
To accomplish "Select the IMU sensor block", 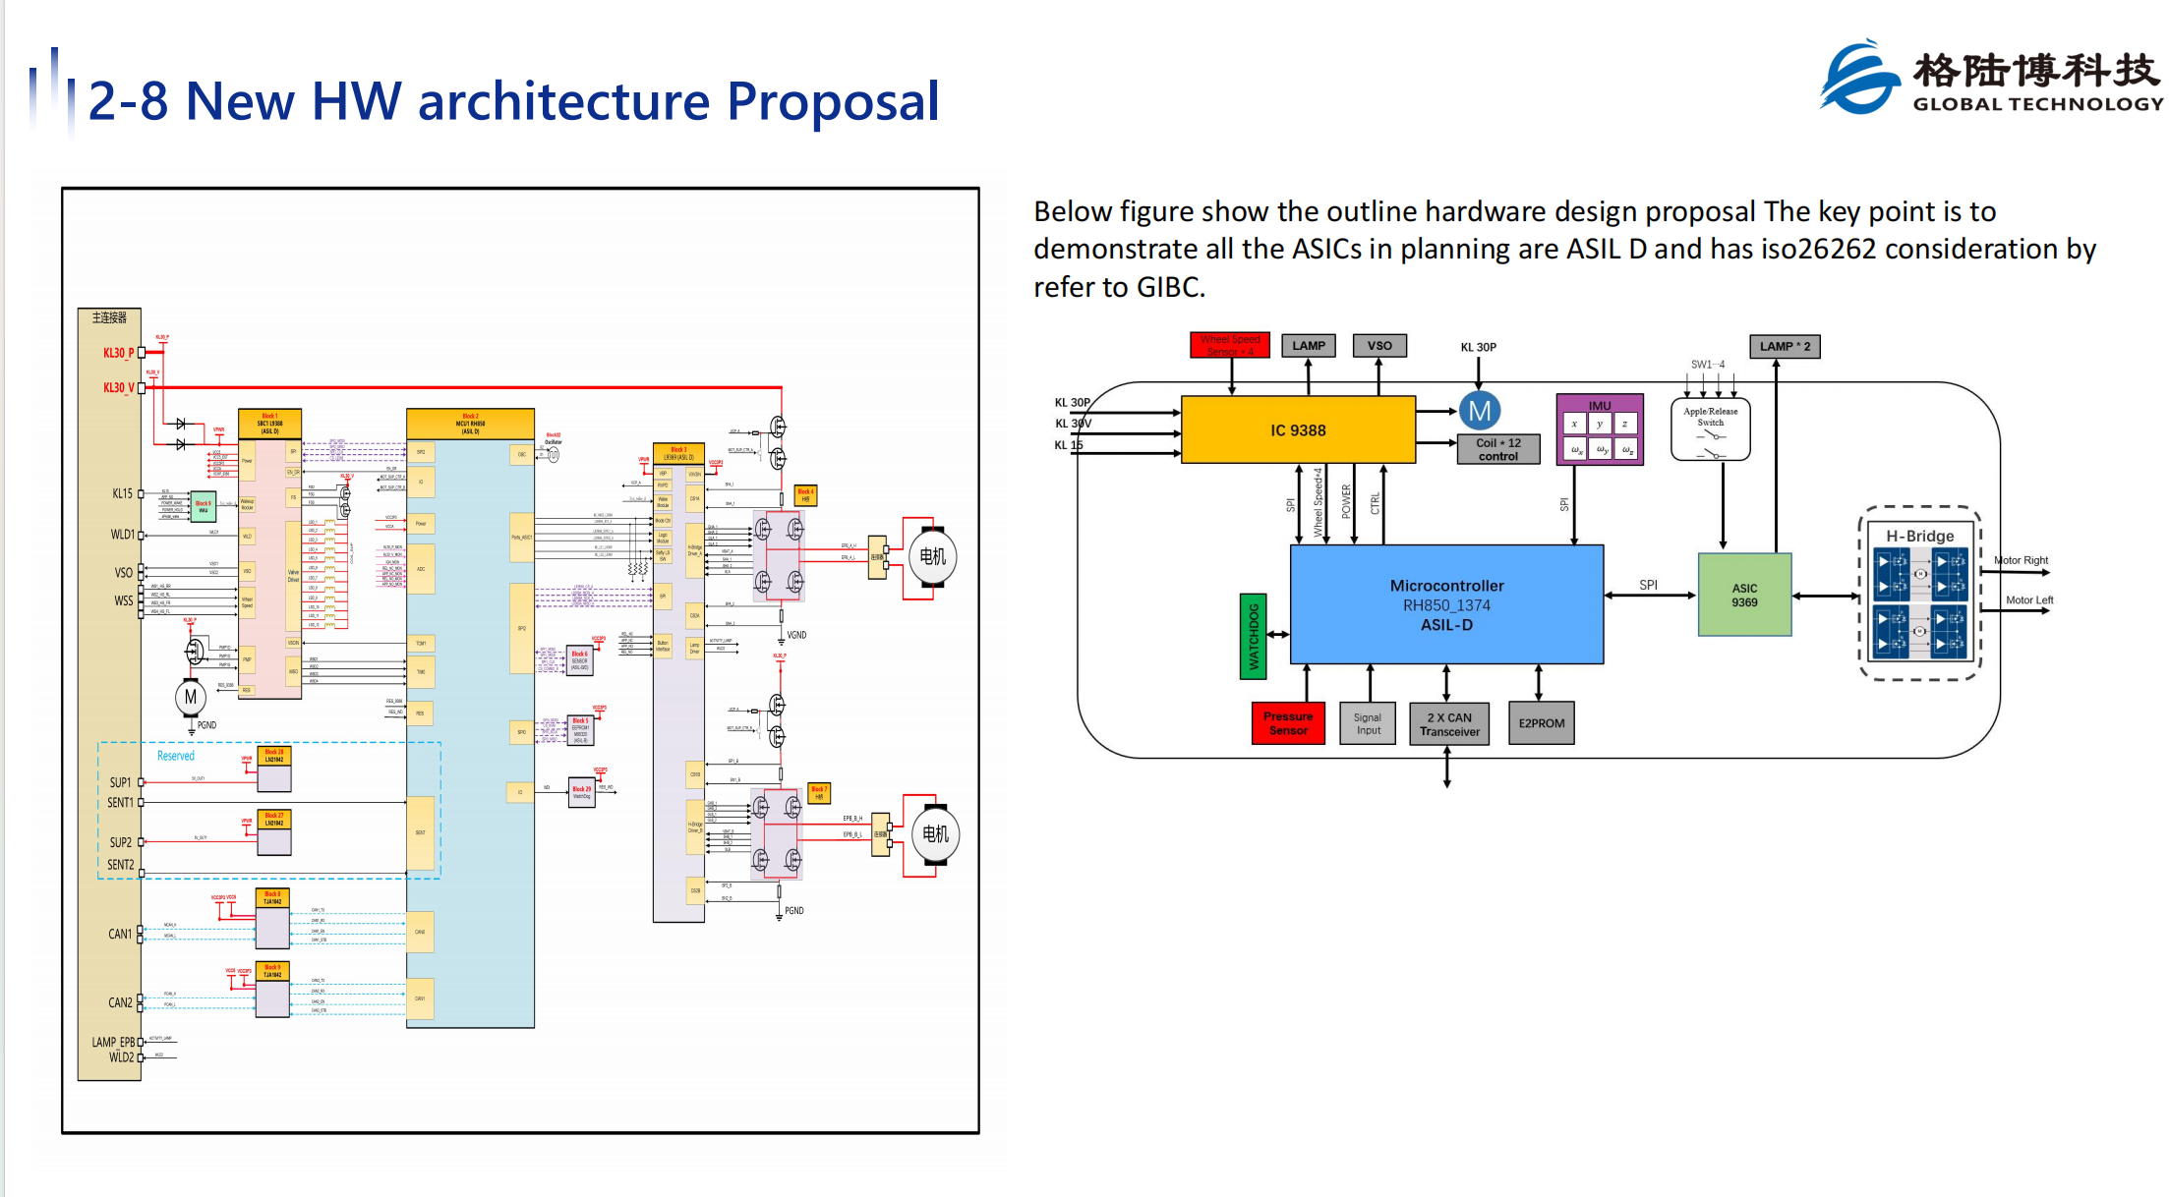I will point(1600,429).
